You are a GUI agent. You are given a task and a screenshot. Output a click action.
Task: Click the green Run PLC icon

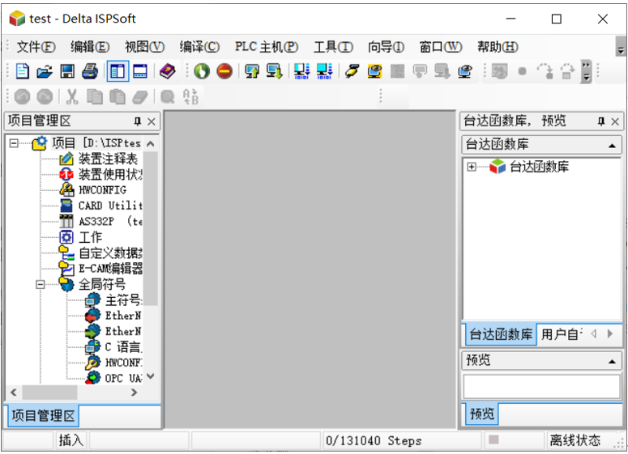click(x=202, y=71)
